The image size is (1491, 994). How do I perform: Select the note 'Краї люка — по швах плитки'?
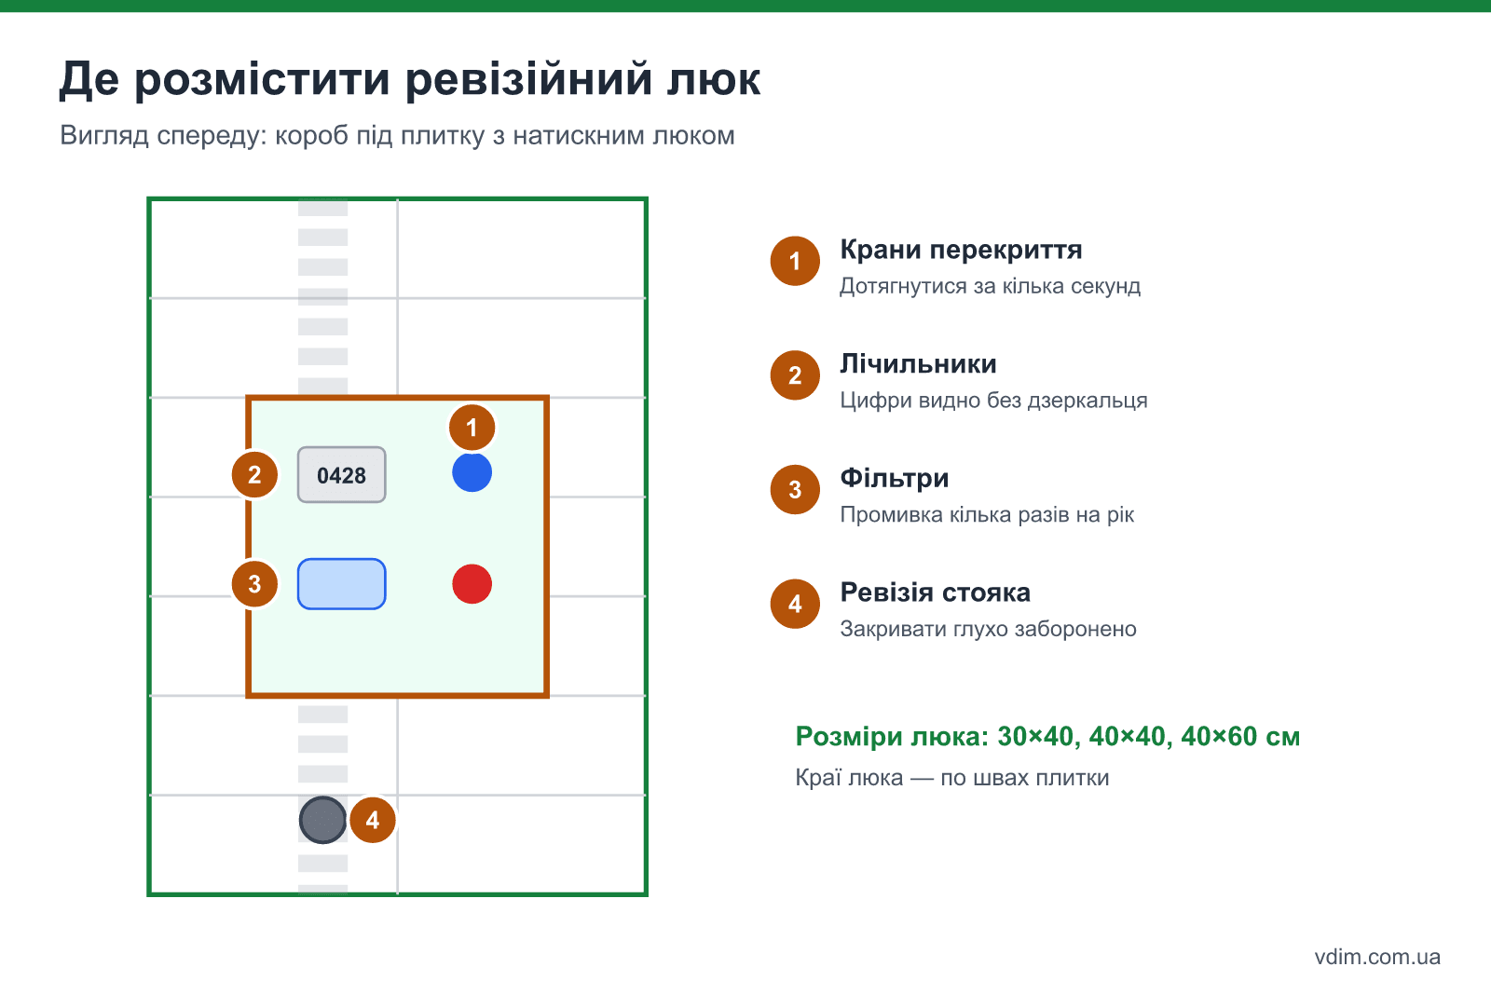click(952, 778)
